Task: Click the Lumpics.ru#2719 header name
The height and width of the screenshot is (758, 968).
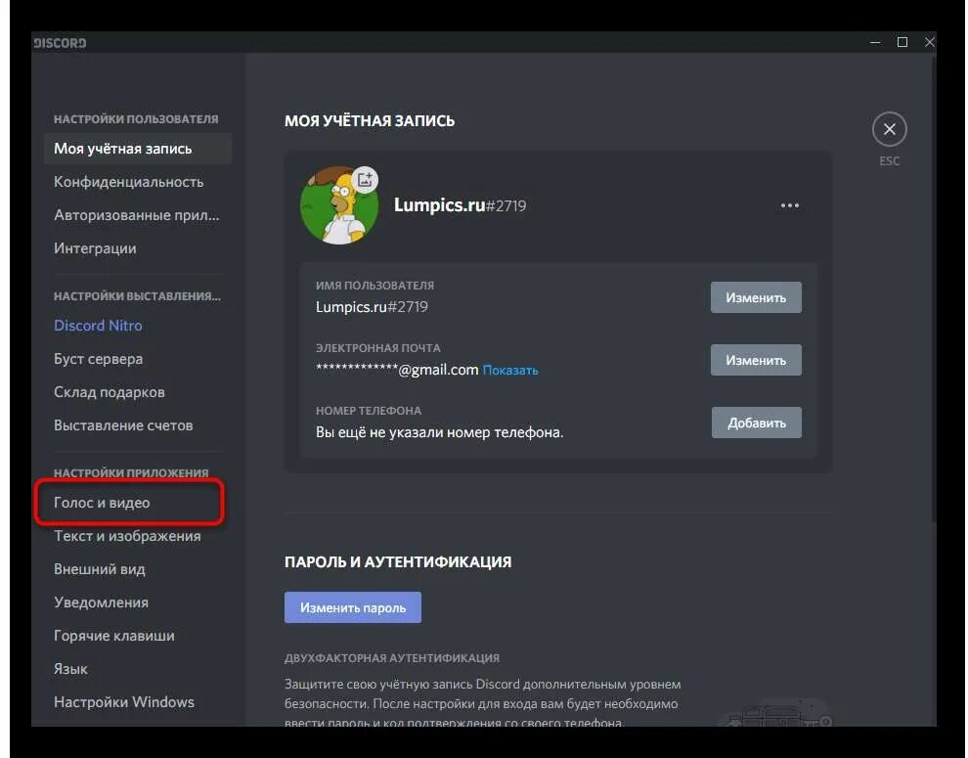Action: [x=460, y=205]
